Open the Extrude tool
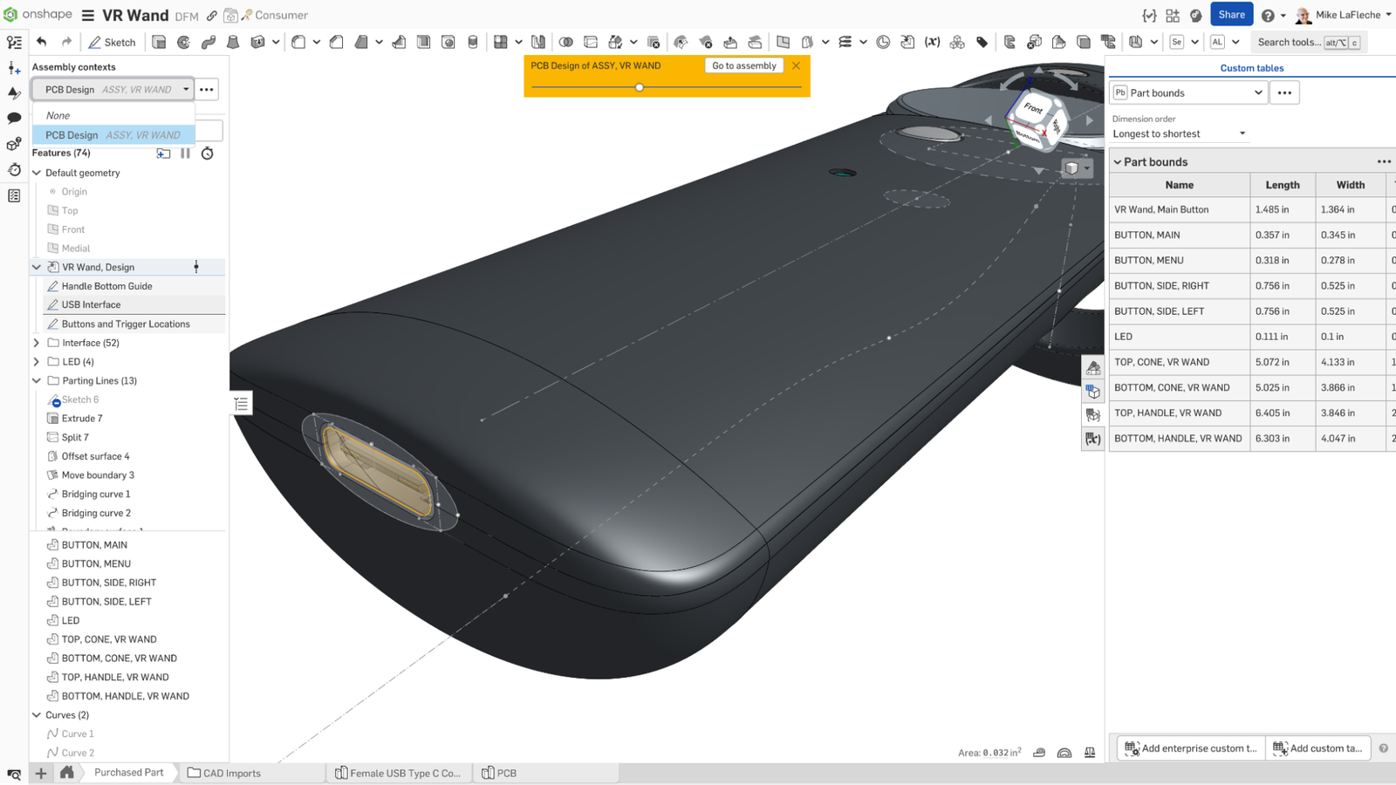 pos(160,42)
